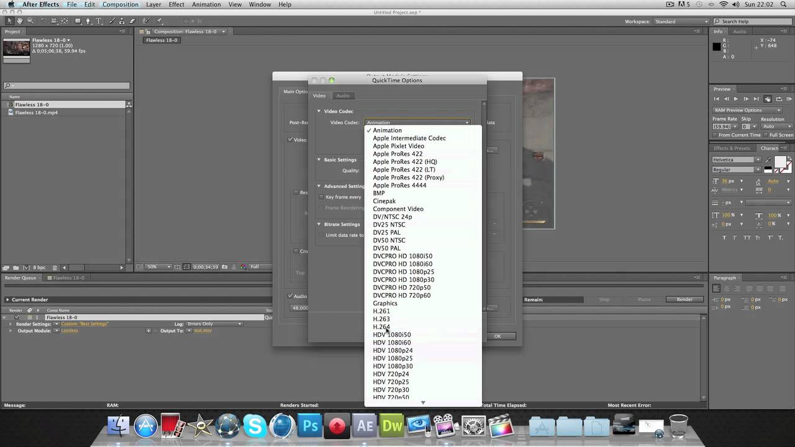Click the Lossless output module link
Screen dimensions: 795x447
pos(70,331)
